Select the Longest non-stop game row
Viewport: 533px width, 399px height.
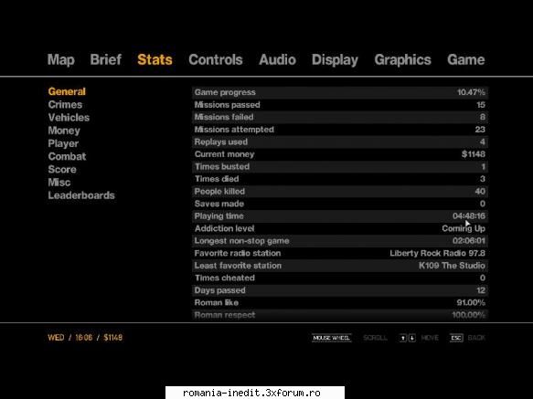pyautogui.click(x=340, y=241)
